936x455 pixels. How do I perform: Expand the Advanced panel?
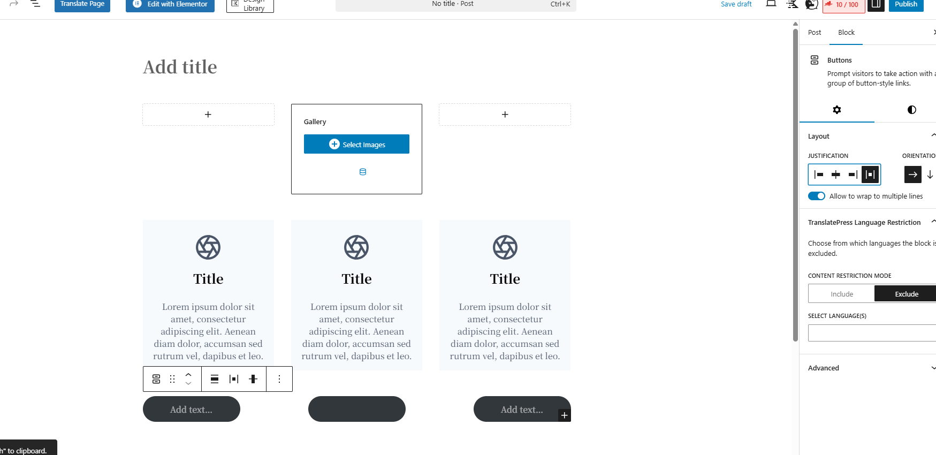[x=933, y=368]
